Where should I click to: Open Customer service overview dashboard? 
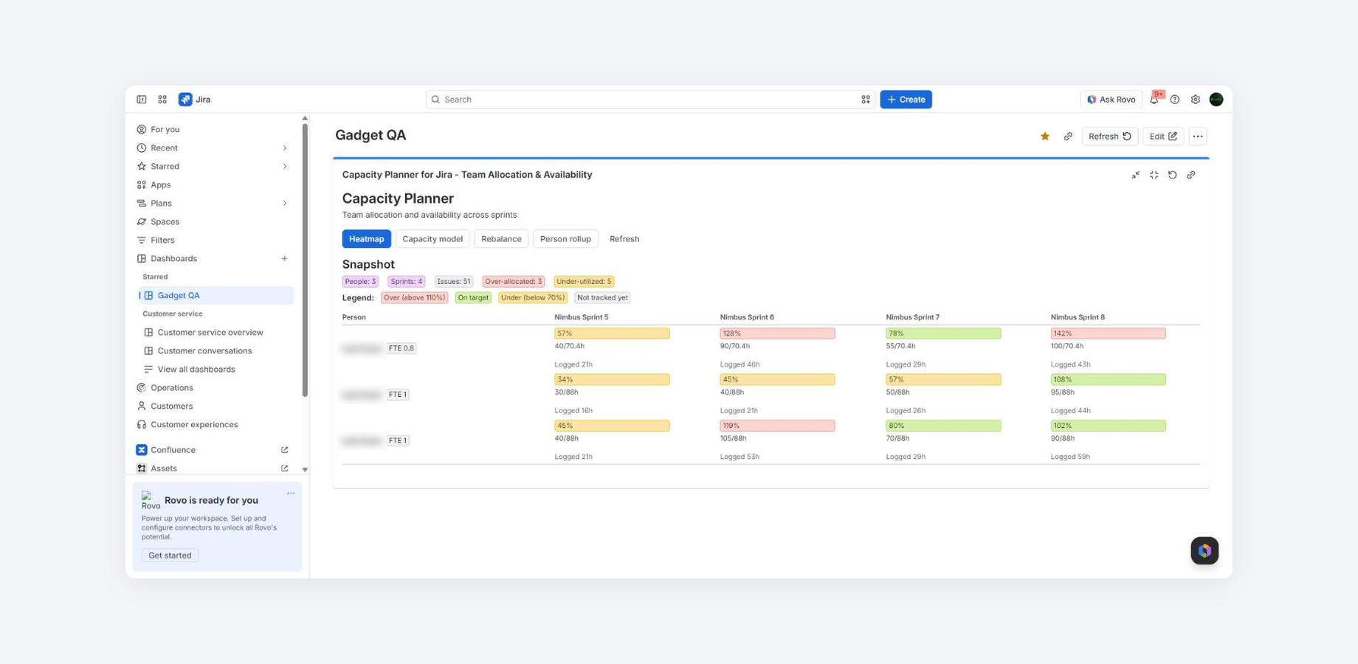pos(210,333)
